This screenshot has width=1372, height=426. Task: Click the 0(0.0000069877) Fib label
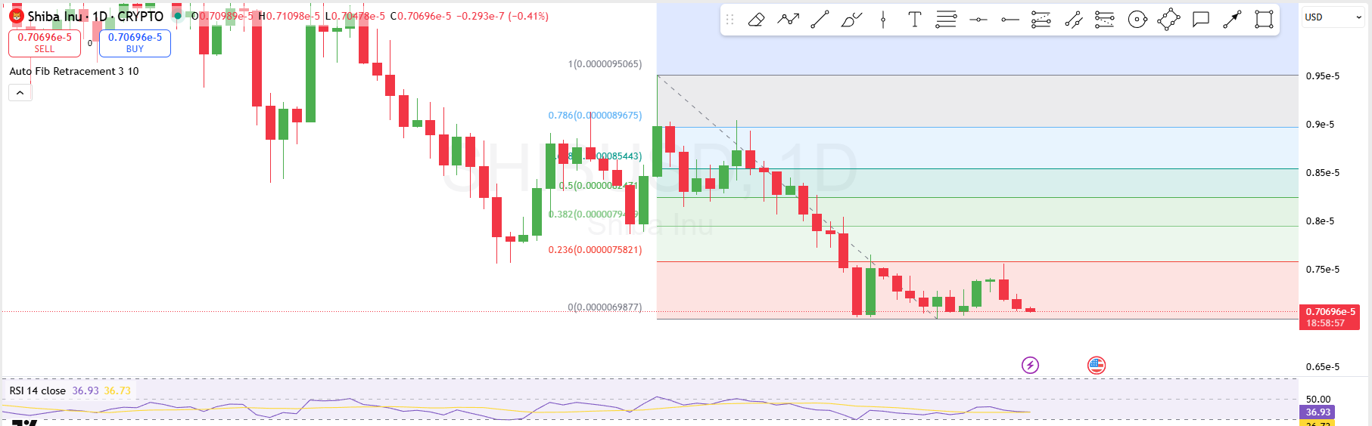605,307
